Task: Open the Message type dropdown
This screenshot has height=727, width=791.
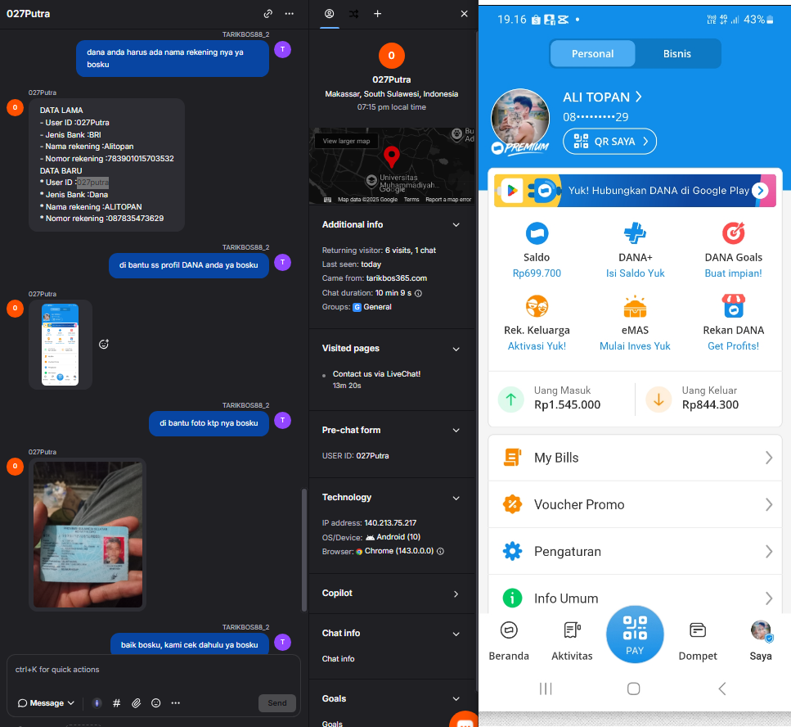Action: point(46,703)
